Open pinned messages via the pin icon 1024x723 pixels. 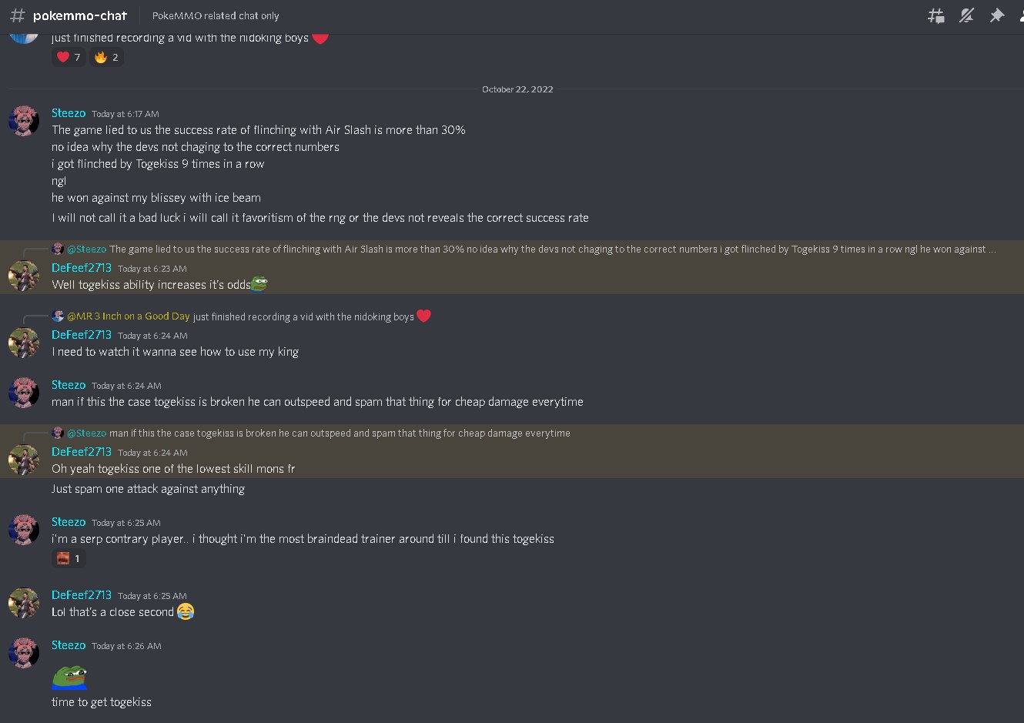997,15
